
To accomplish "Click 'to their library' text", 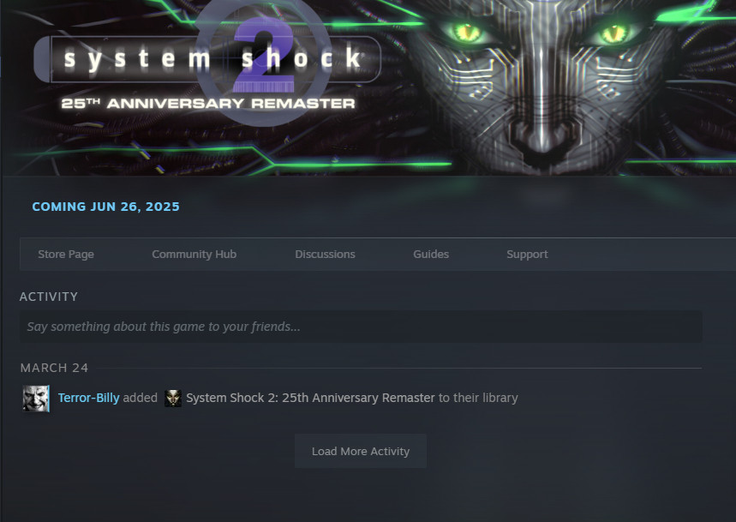I will coord(478,398).
